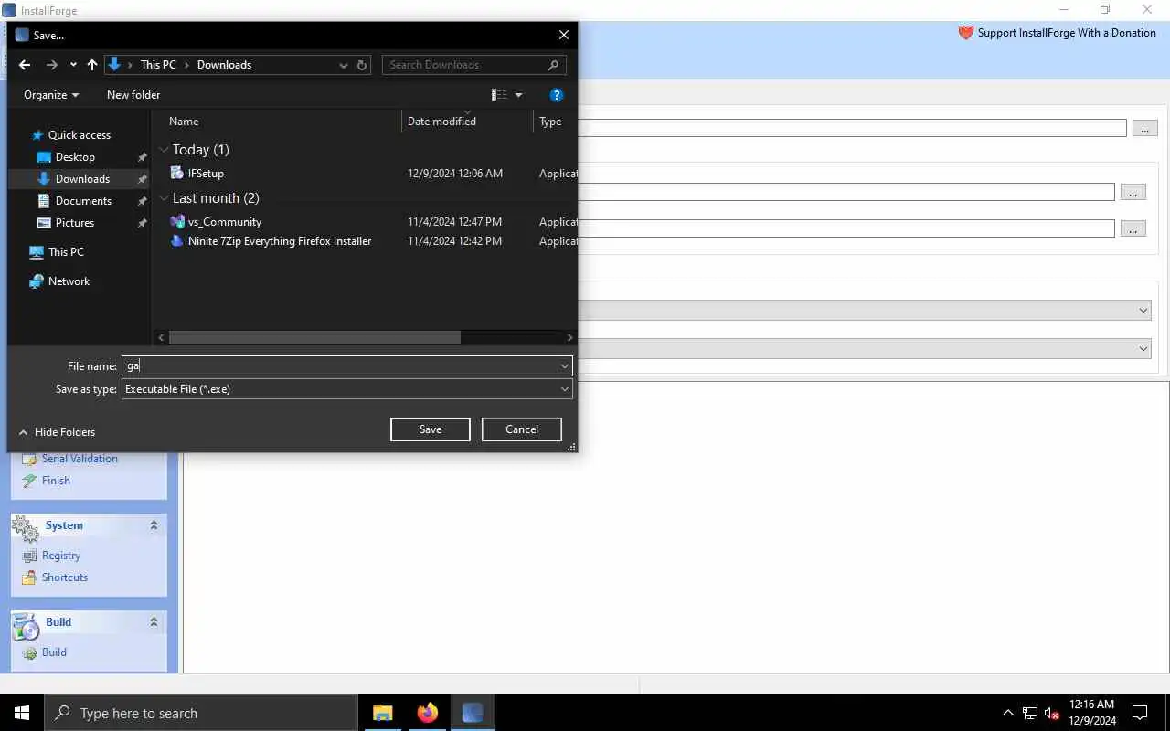1170x731 pixels.
Task: Go back in the Save dialog
Action: (x=25, y=65)
